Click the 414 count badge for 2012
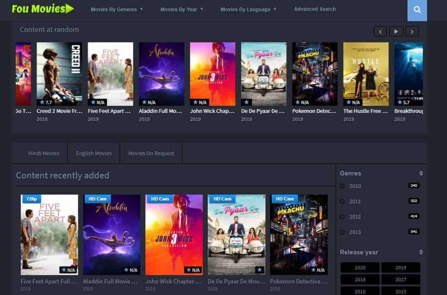This screenshot has height=295, width=447. 414,217
